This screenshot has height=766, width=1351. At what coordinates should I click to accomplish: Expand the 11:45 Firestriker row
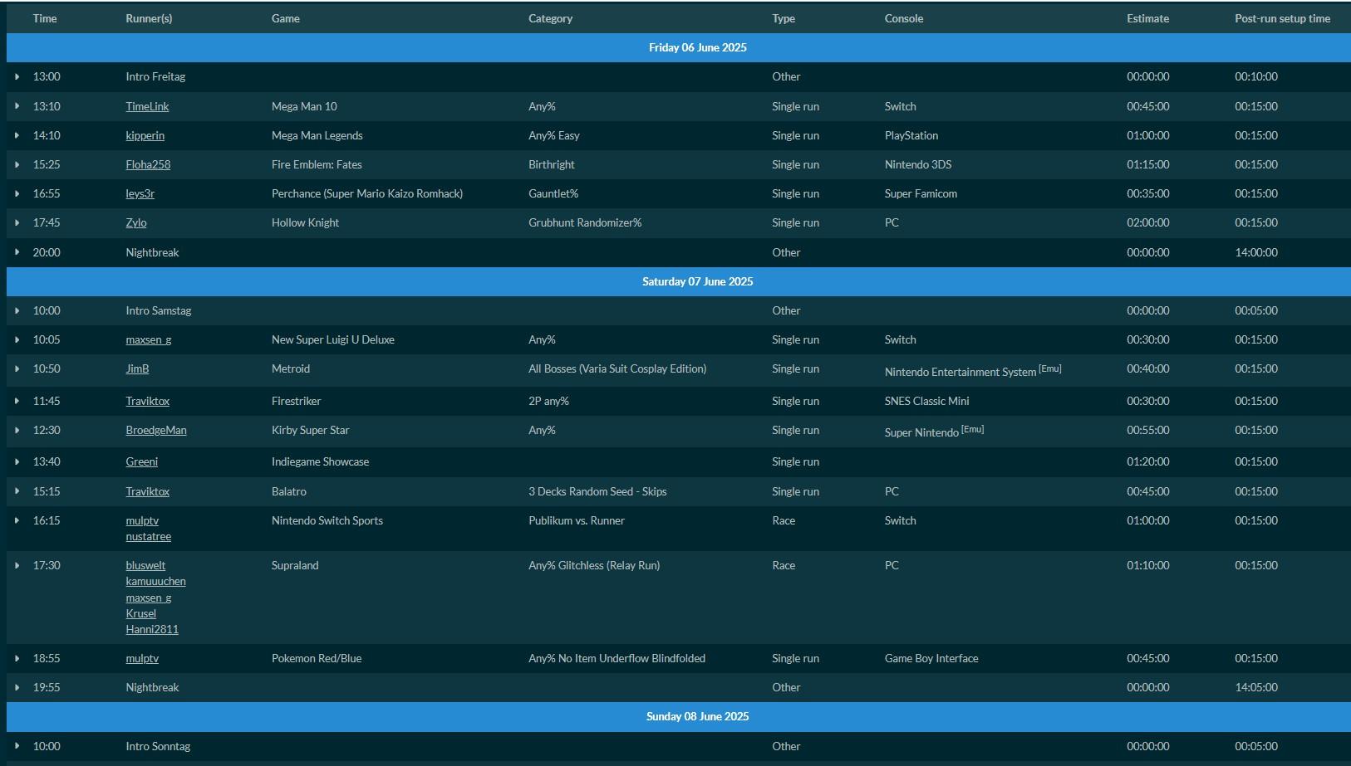(17, 401)
